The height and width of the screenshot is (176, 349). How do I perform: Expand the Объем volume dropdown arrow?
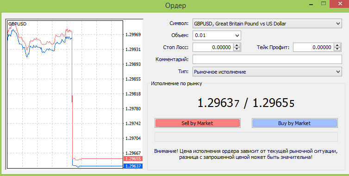(237, 35)
